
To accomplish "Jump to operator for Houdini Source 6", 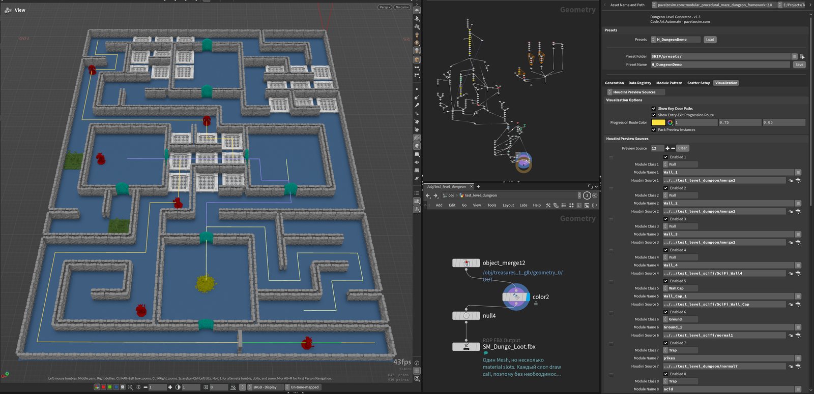I will (x=791, y=335).
